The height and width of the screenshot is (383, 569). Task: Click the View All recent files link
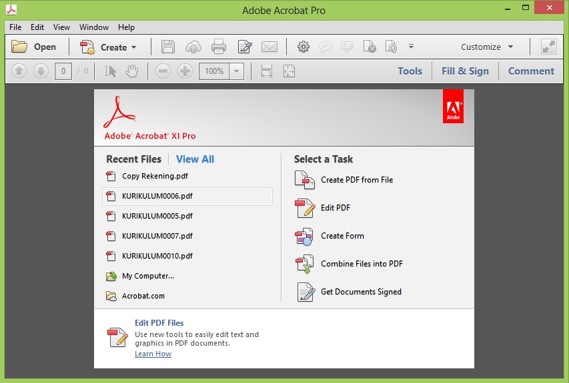(195, 159)
